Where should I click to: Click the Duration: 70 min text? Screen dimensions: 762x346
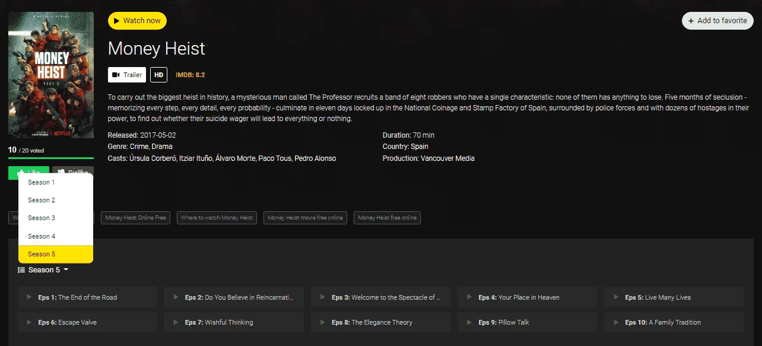pos(408,135)
